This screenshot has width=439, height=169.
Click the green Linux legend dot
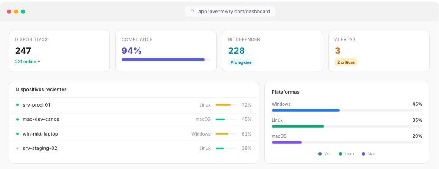tap(340, 154)
